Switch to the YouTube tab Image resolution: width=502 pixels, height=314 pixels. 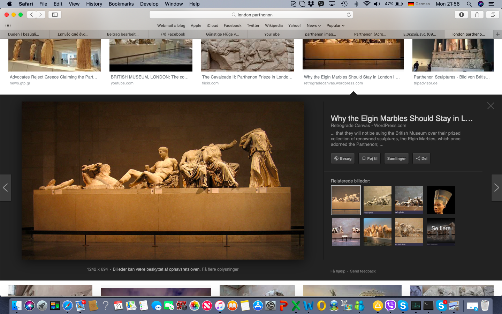[x=272, y=34]
